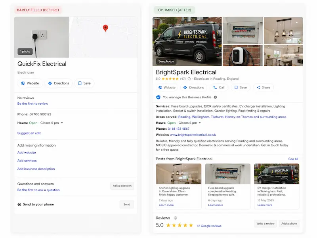
Task: Click QuickFix phone '07700 900123'
Action: tap(40, 114)
